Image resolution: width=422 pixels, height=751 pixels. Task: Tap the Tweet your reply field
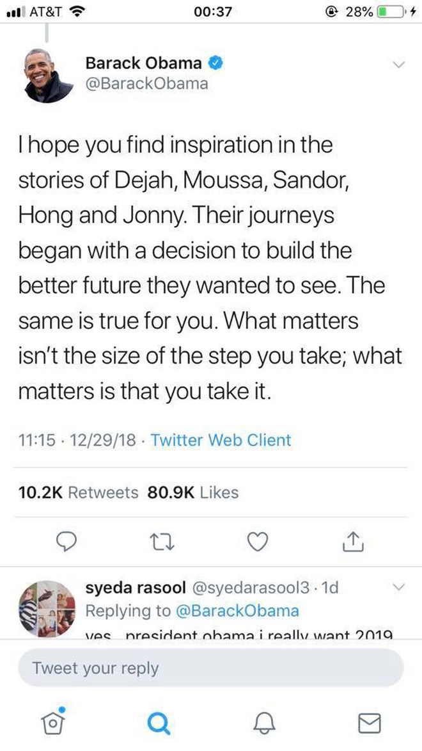(x=211, y=668)
